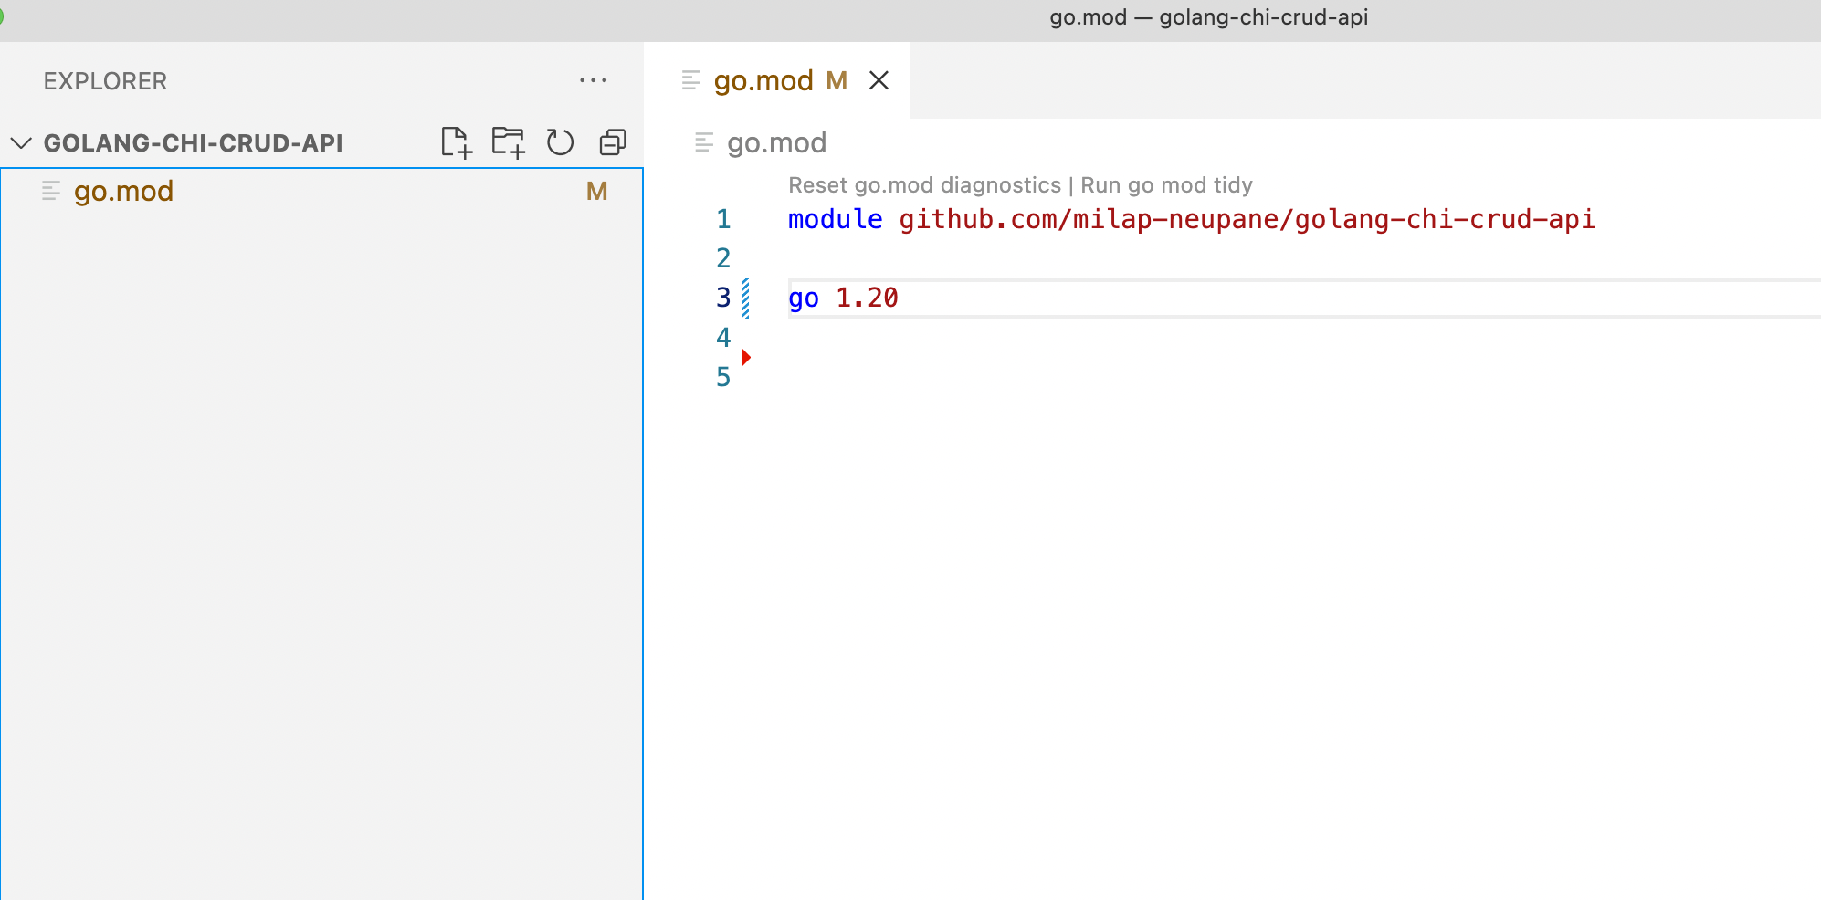Click go.mod in the breadcrumb path
Image resolution: width=1821 pixels, height=900 pixels.
pyautogui.click(x=776, y=143)
